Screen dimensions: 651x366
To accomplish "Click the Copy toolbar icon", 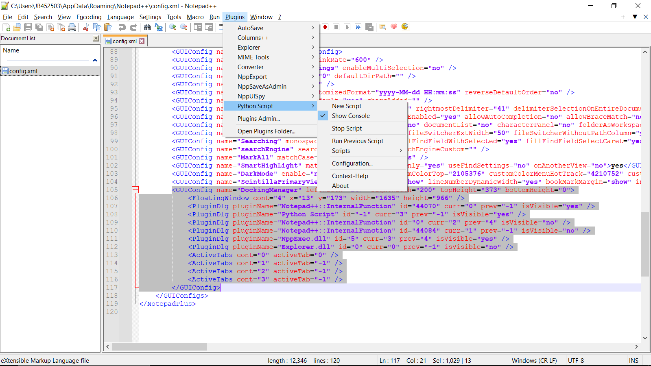I will (97, 27).
